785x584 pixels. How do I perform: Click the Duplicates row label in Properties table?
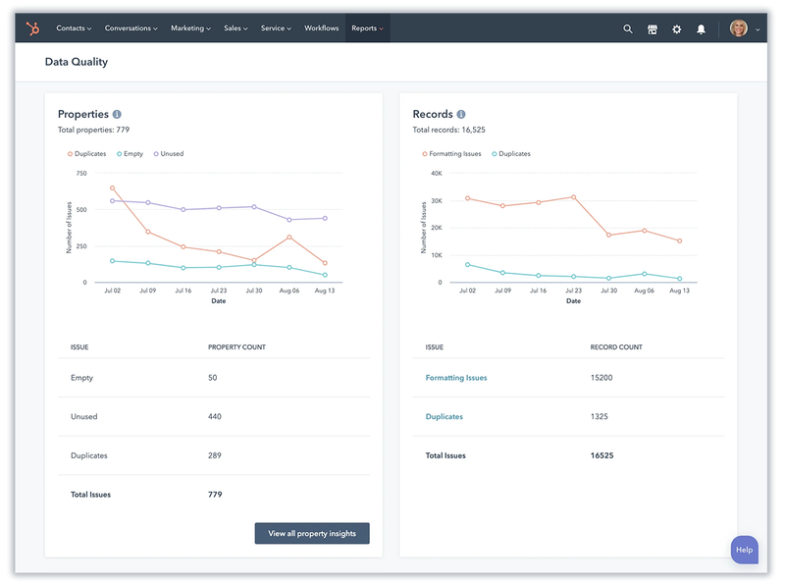[89, 455]
